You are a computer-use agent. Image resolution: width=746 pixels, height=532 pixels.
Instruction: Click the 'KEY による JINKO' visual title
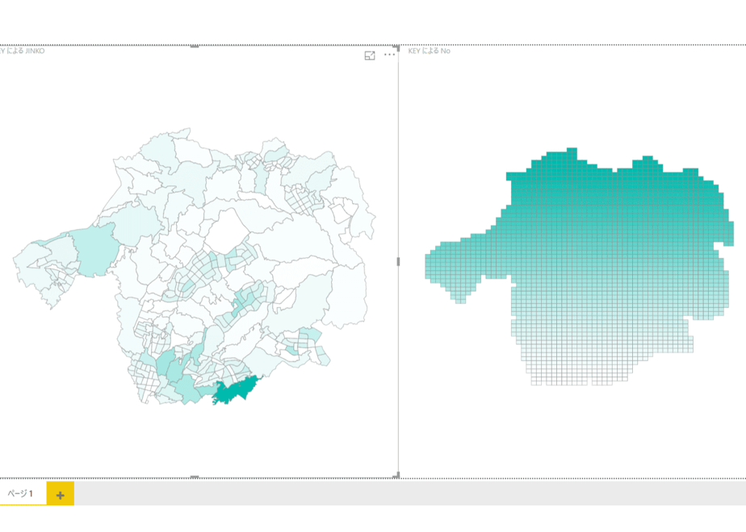pos(22,51)
